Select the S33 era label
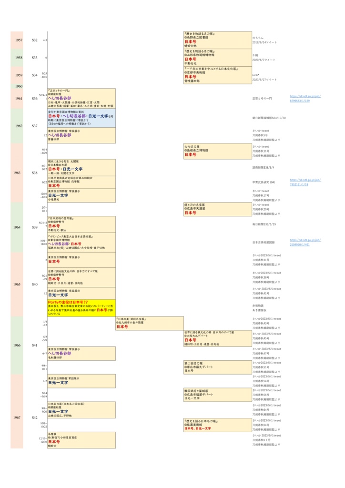Viewport: 345px width, 488px height. (x=34, y=58)
